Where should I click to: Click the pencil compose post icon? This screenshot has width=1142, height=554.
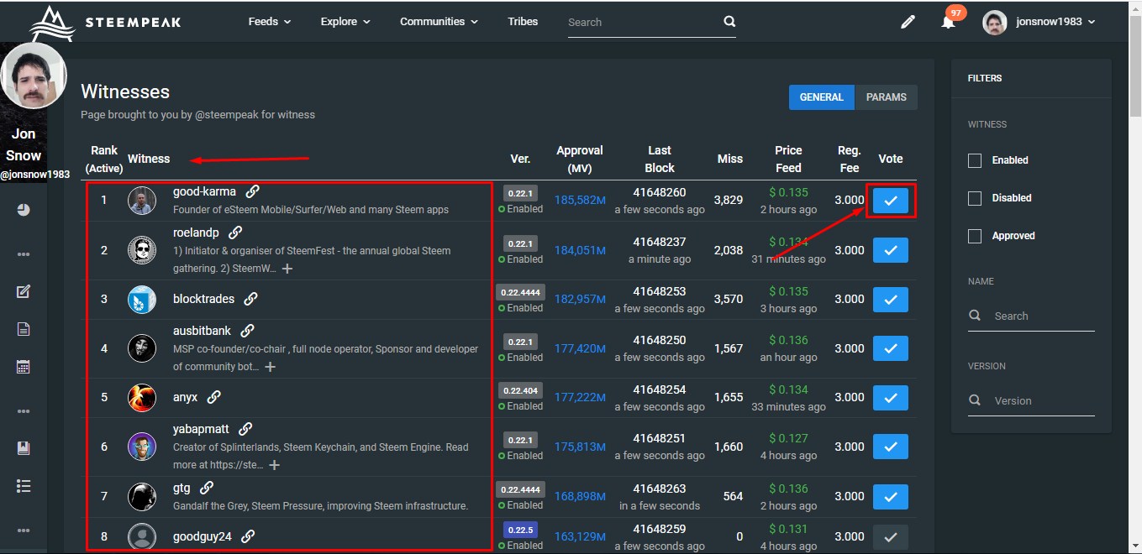[908, 23]
